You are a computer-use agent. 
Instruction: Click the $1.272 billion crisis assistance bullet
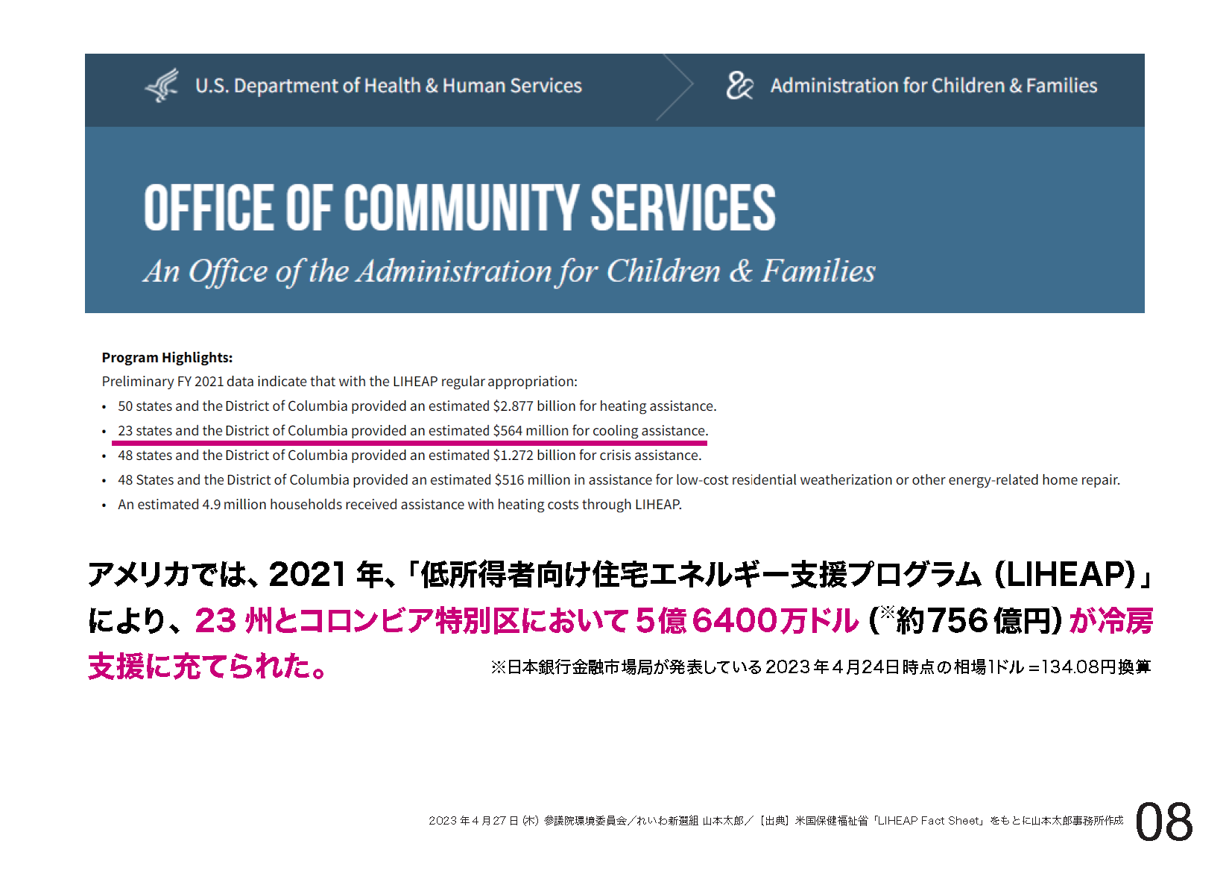409,456
